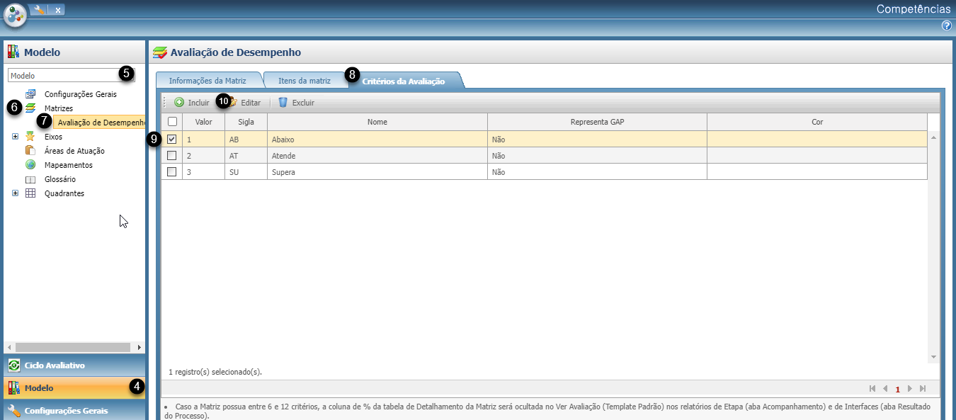The height and width of the screenshot is (420, 956).
Task: Select Avaliação de Desempenho tree item
Action: point(101,123)
